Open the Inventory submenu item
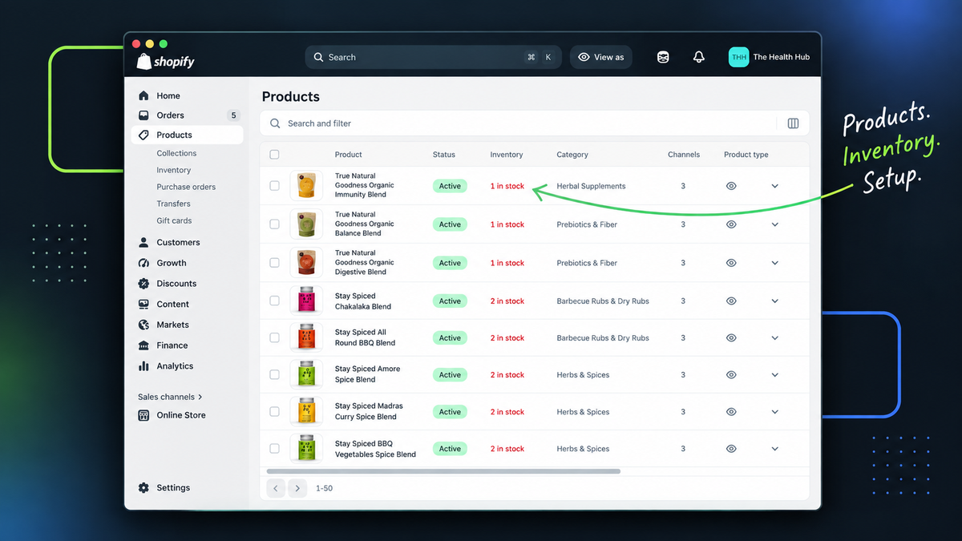The image size is (962, 541). pos(174,170)
